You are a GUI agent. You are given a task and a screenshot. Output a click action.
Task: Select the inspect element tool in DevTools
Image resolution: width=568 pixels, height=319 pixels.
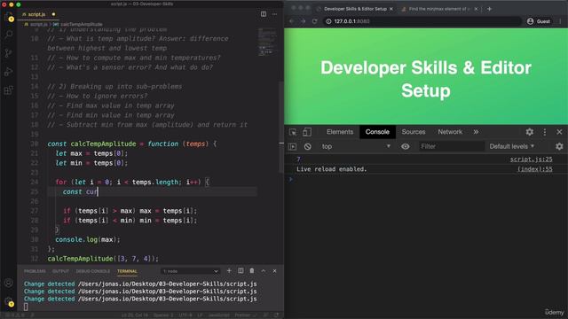point(293,132)
